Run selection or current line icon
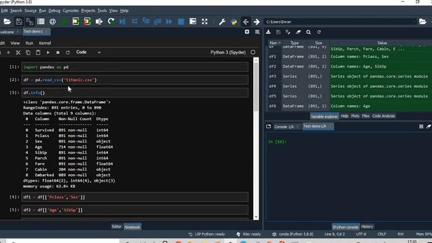This screenshot has width=432, height=243. 99,22
